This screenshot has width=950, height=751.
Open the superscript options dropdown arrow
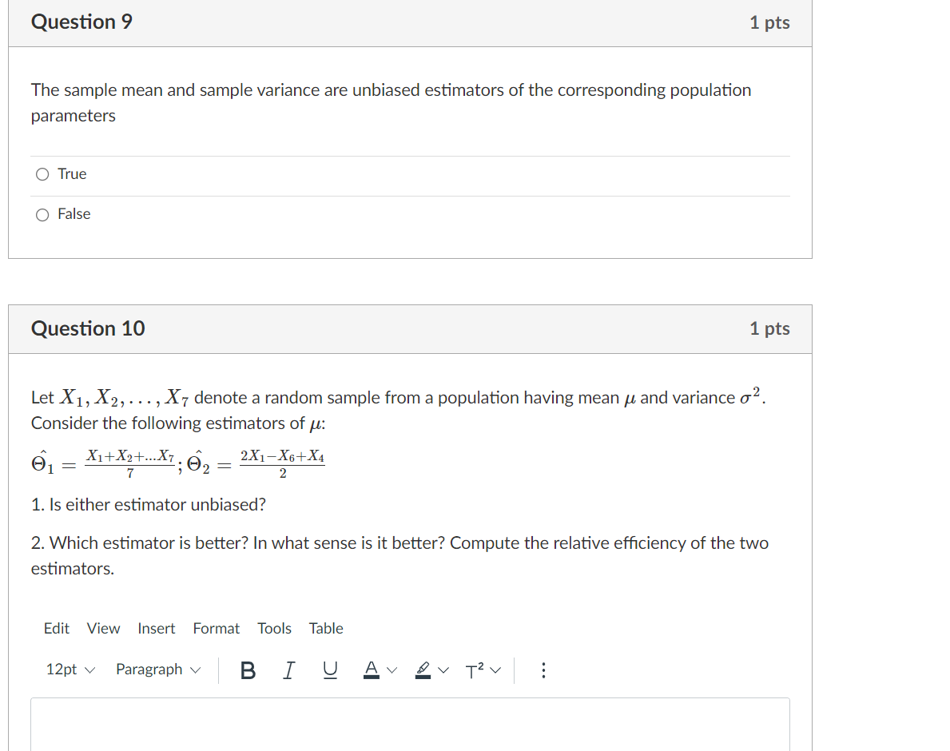pyautogui.click(x=496, y=670)
